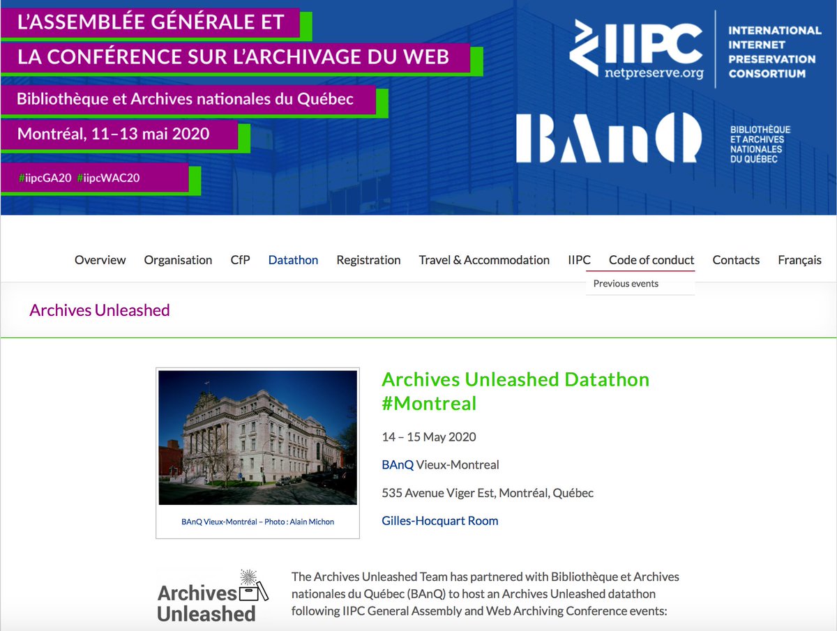This screenshot has width=837, height=631.
Task: Click the #iipcGA20 hashtag in banner
Action: click(45, 178)
